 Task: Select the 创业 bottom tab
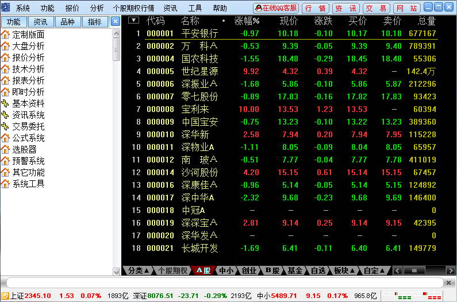(x=249, y=270)
